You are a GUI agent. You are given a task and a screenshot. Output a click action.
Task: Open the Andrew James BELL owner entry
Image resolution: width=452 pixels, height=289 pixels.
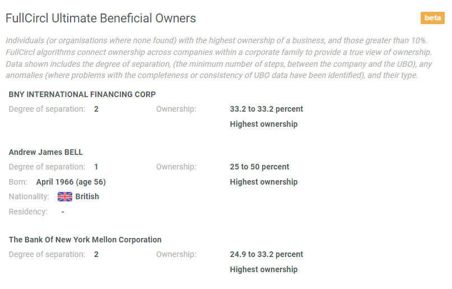[46, 152]
